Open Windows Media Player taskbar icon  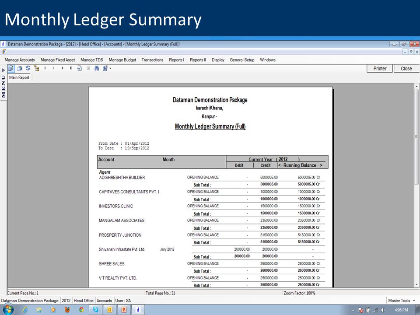pos(53,310)
